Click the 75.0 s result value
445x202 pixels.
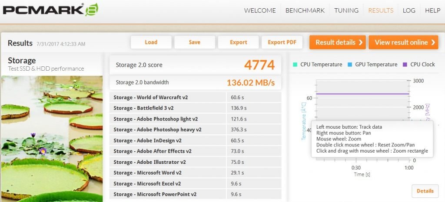click(238, 162)
